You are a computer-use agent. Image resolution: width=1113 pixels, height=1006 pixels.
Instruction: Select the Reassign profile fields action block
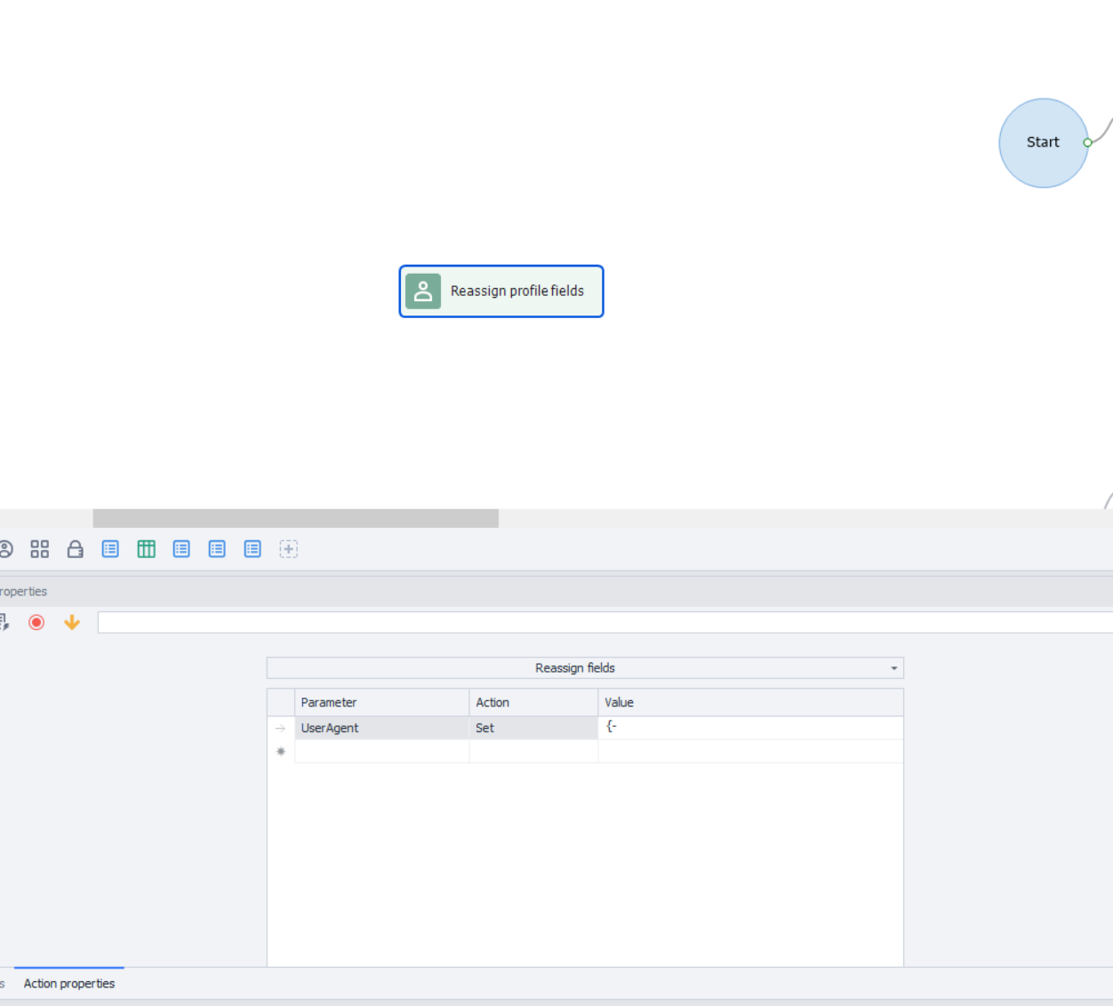click(x=501, y=291)
